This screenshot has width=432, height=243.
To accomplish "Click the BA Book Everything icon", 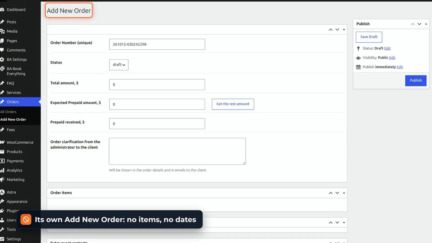I will 2,69.
